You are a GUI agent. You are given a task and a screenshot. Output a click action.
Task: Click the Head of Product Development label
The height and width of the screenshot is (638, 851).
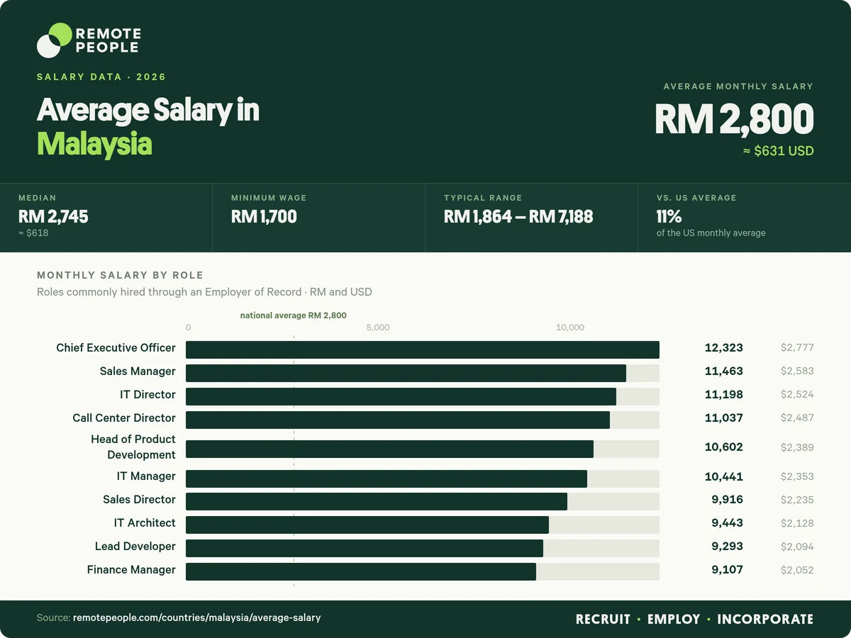tap(133, 447)
